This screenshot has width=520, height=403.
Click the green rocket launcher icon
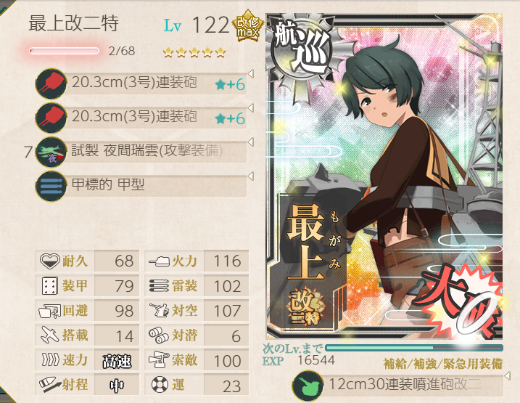point(308,386)
